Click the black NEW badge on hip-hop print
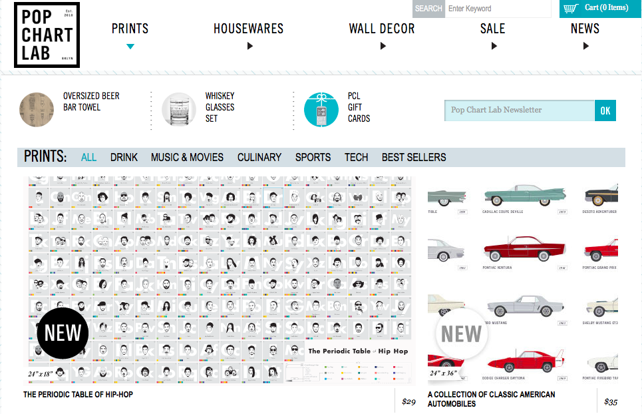Screen dimensions: 642x414 (x=63, y=333)
